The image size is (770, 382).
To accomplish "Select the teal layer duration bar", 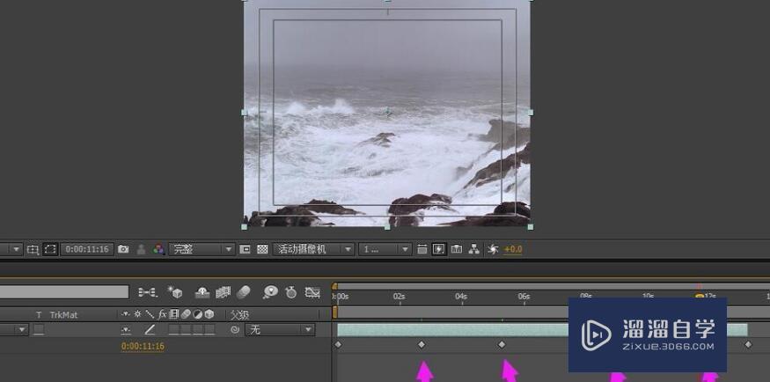I will click(542, 330).
